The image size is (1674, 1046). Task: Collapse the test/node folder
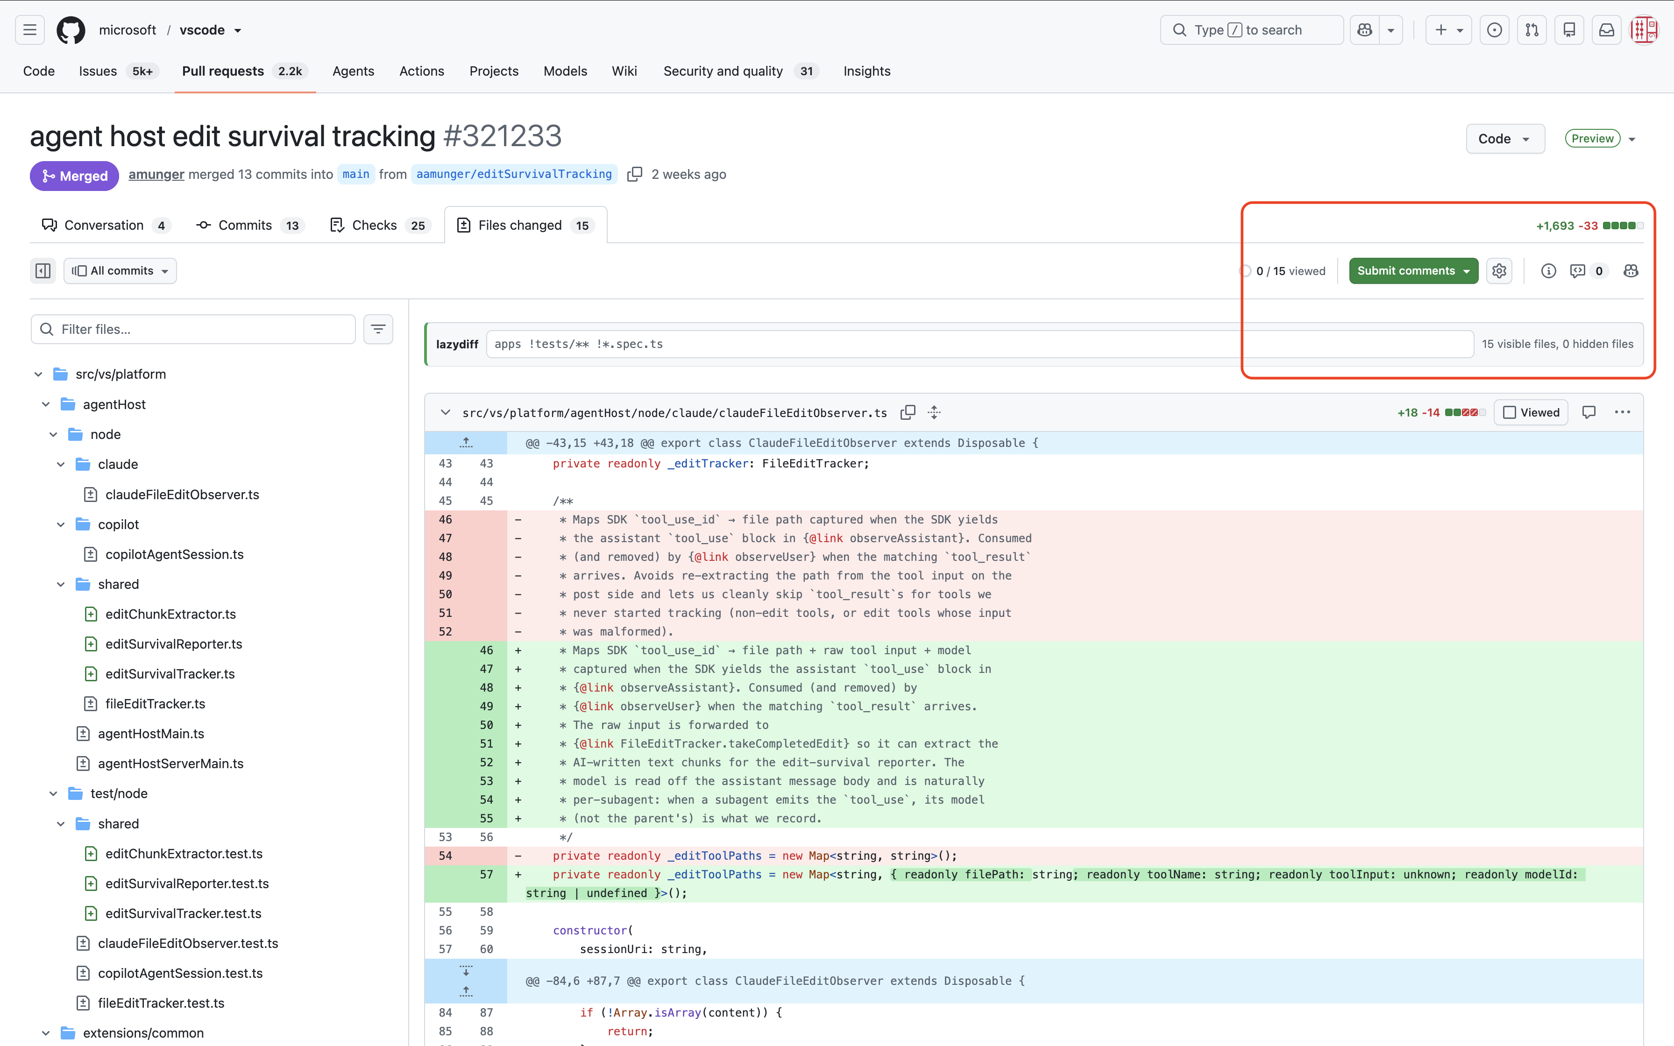53,793
